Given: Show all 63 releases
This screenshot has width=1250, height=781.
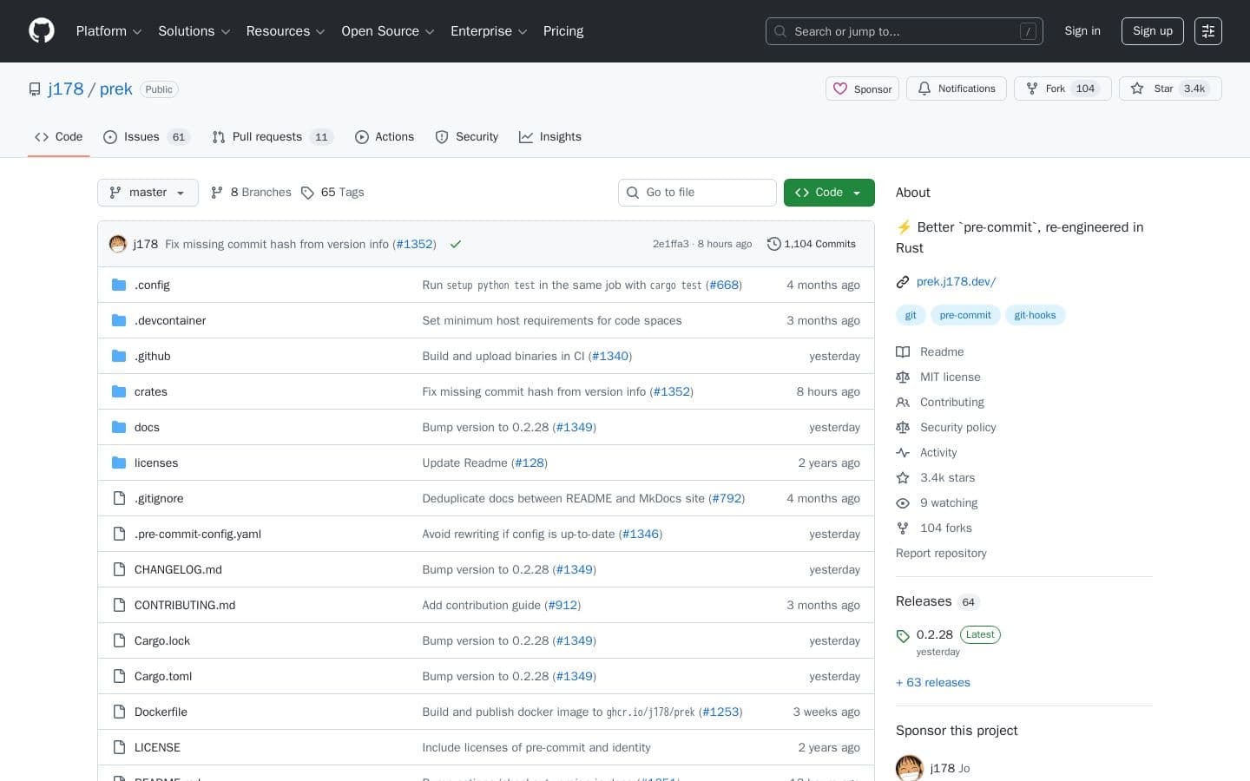Looking at the screenshot, I should pyautogui.click(x=933, y=683).
